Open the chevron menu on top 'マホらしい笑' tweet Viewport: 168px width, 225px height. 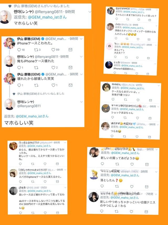(x=90, y=12)
